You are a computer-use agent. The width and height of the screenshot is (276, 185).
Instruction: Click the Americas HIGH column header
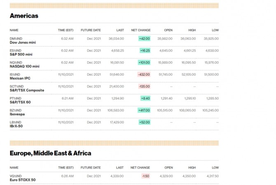(192, 30)
